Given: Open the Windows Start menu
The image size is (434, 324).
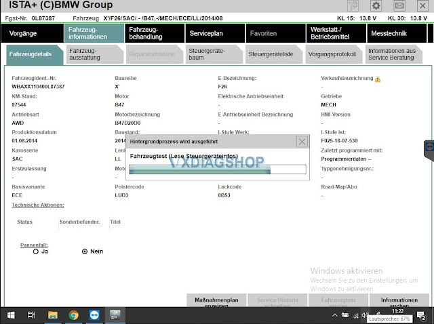Looking at the screenshot, I should coord(11,315).
